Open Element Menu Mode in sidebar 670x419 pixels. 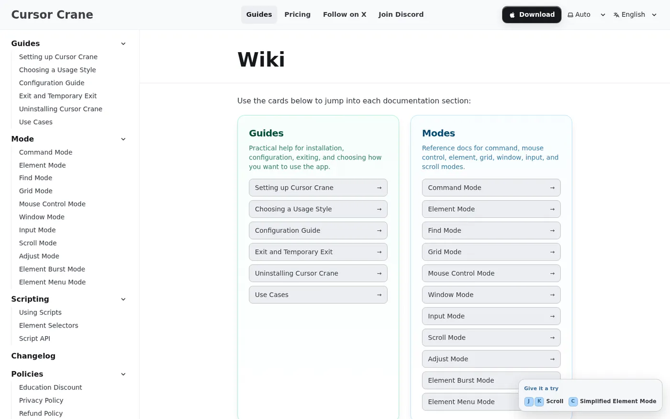click(x=53, y=282)
